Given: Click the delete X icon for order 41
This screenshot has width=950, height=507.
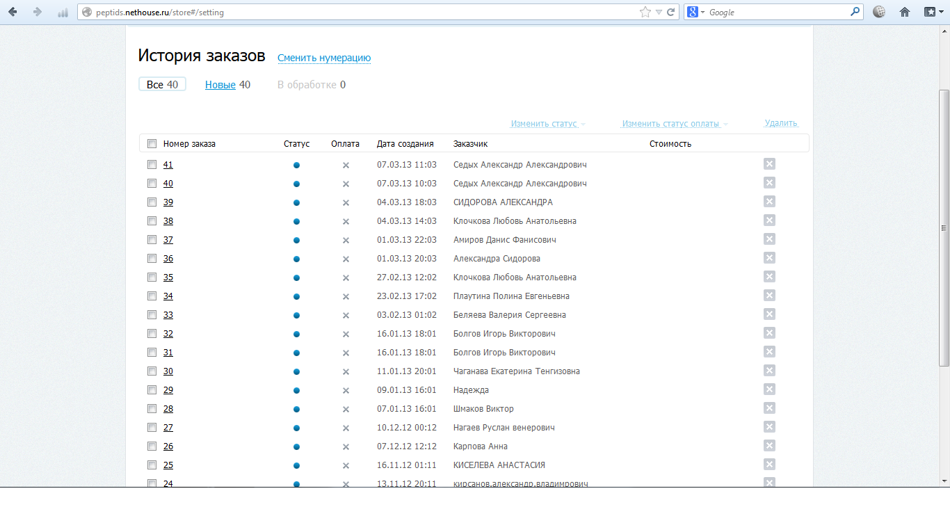Looking at the screenshot, I should coord(769,164).
